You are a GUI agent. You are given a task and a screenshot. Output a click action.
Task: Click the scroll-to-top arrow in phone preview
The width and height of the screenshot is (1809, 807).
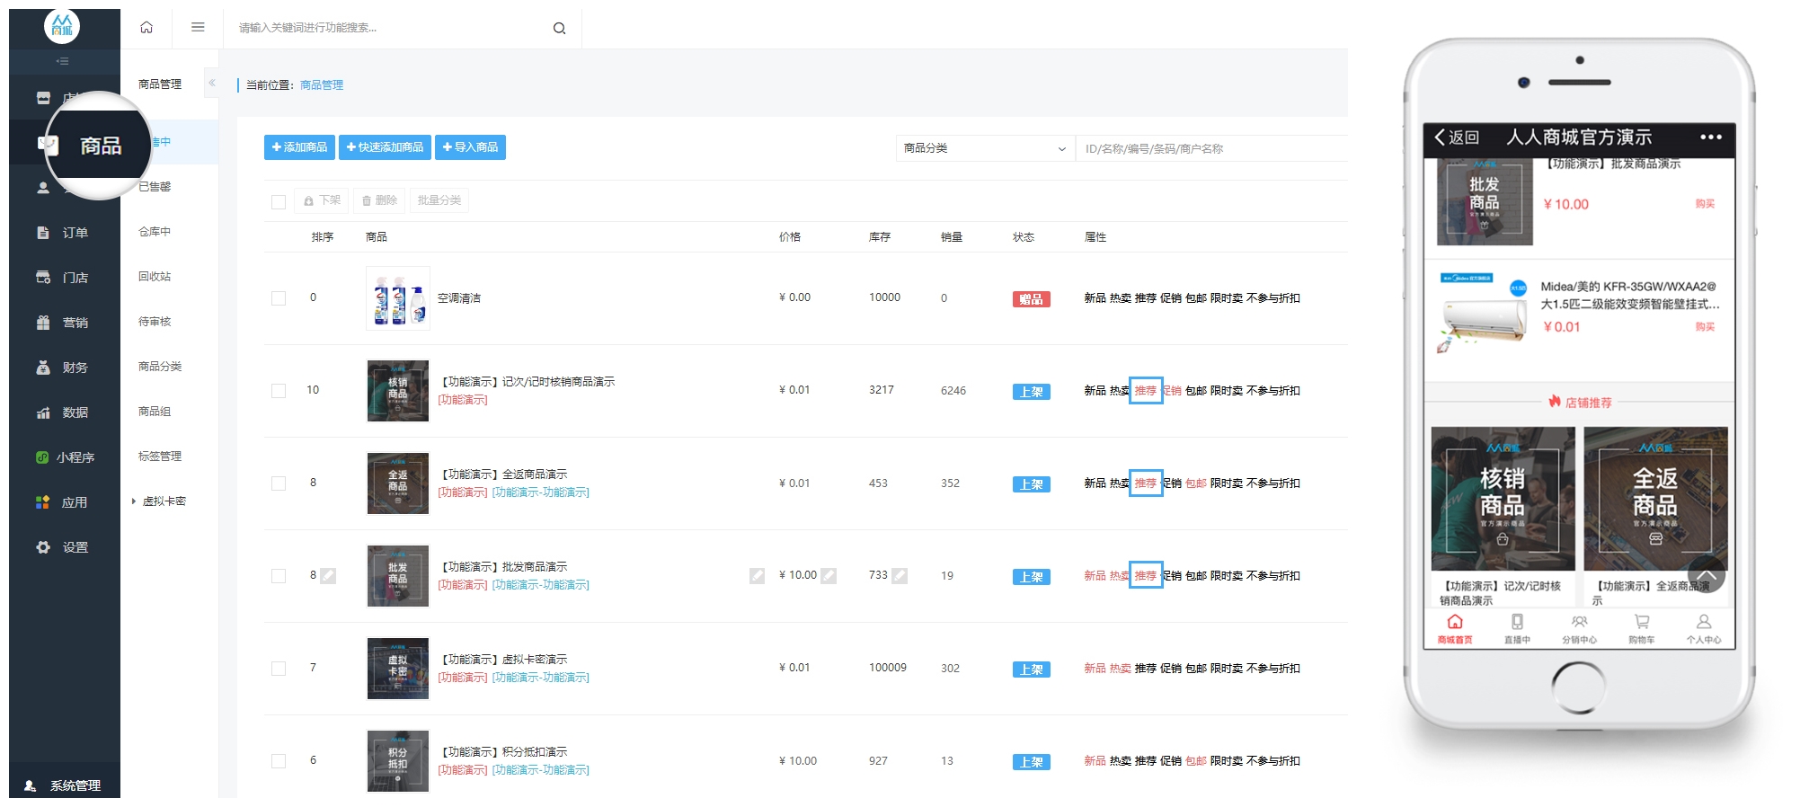tap(1706, 575)
